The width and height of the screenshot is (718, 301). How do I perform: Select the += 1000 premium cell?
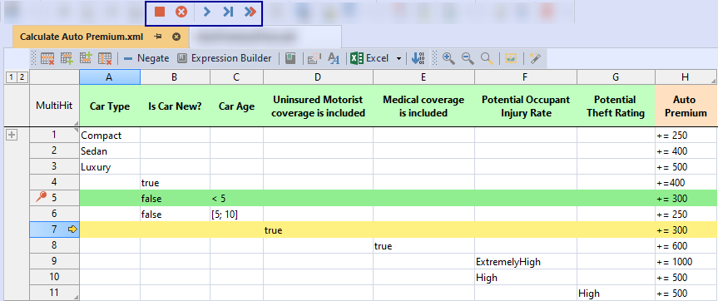[686, 262]
